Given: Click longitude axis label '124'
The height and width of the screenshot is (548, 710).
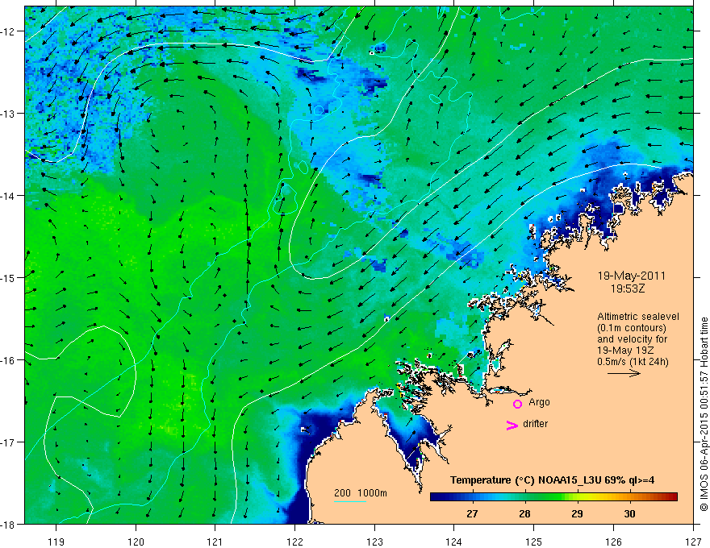Looking at the screenshot, I should 454,542.
